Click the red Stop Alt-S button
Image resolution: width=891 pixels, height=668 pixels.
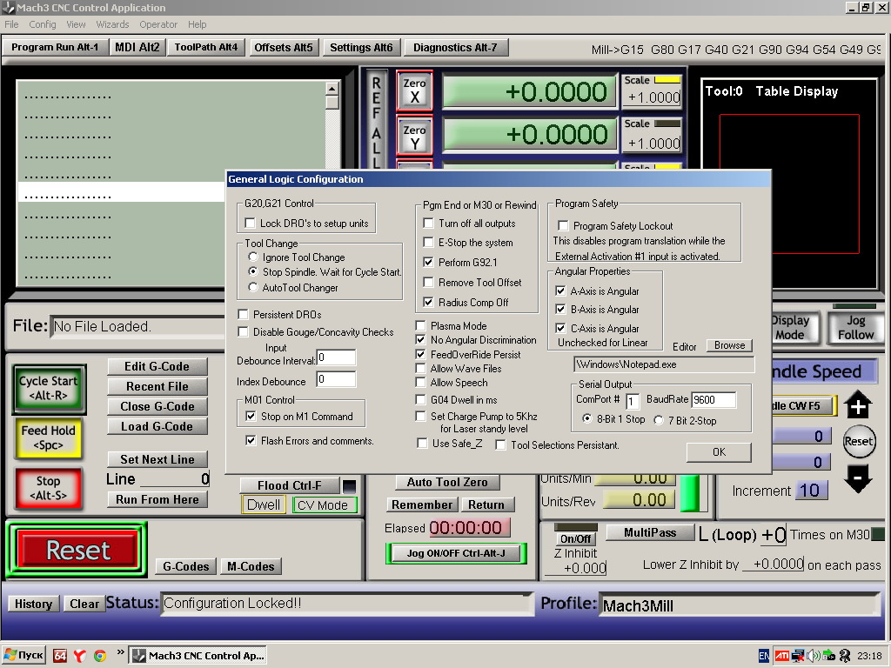coord(49,488)
